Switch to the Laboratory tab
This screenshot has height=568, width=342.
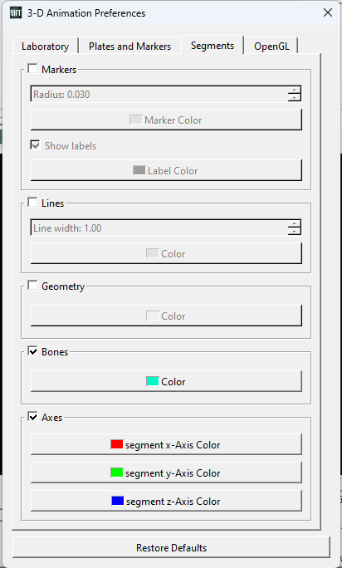[46, 47]
